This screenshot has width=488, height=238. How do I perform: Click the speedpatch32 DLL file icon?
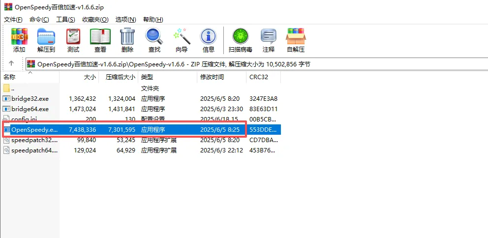click(6, 140)
